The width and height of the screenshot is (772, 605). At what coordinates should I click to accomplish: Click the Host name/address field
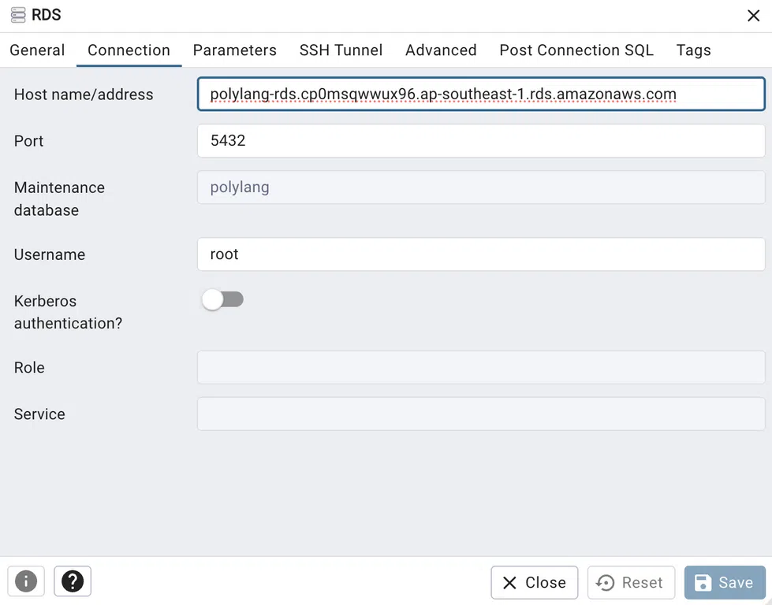pos(481,94)
